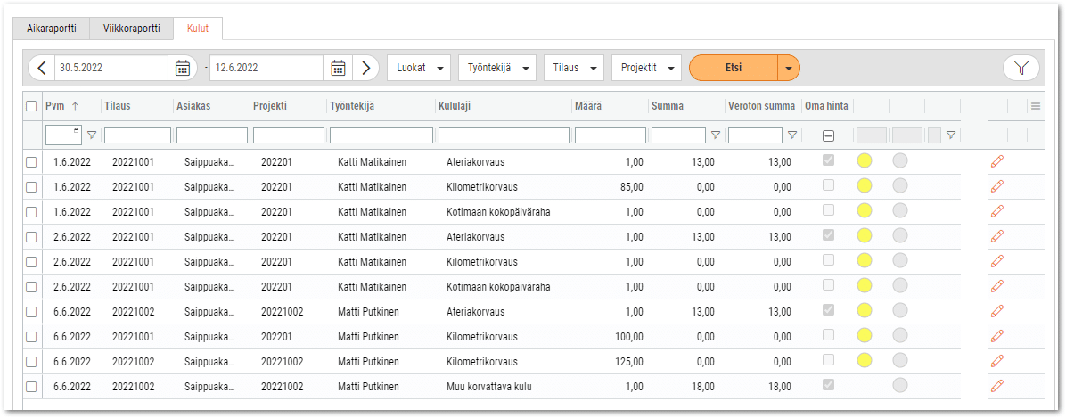This screenshot has width=1066, height=418.
Task: Edit the 2.6.2022 Ateriakorvaus expense row
Action: coord(997,236)
